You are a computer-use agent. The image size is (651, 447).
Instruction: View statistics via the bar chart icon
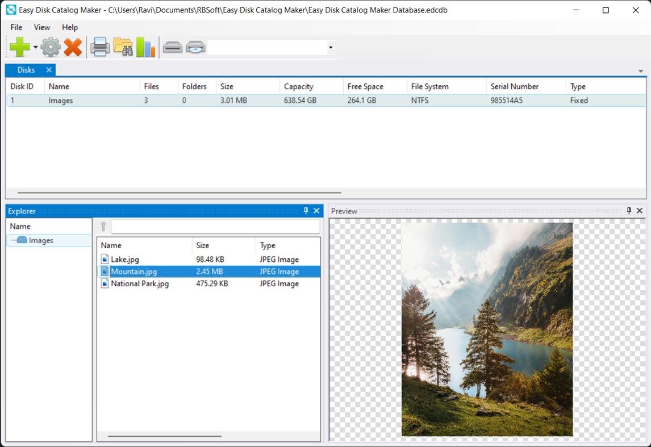[x=146, y=47]
